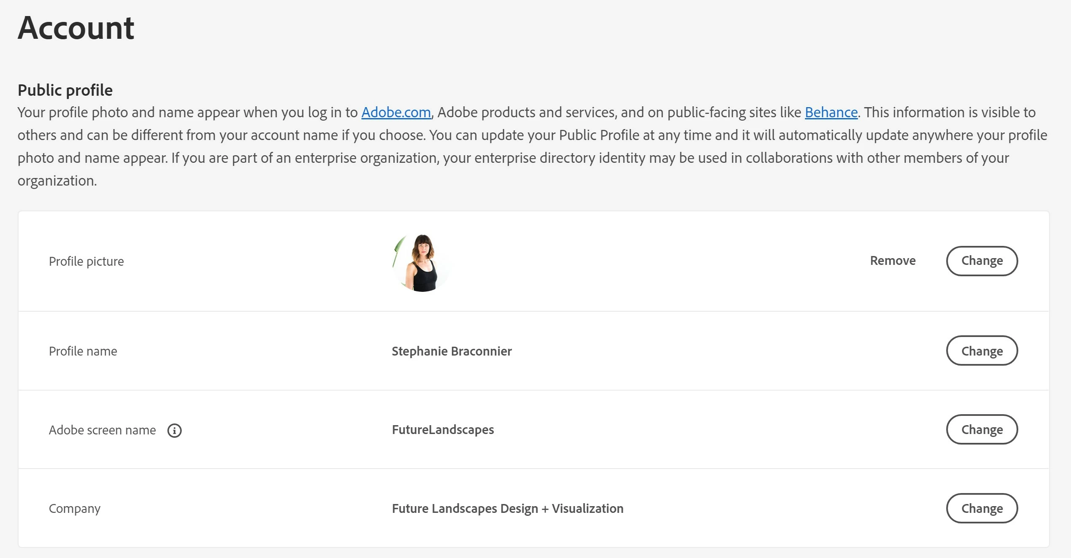Select the Future Landscapes Design + Visualization text
The height and width of the screenshot is (558, 1071).
pyautogui.click(x=507, y=508)
